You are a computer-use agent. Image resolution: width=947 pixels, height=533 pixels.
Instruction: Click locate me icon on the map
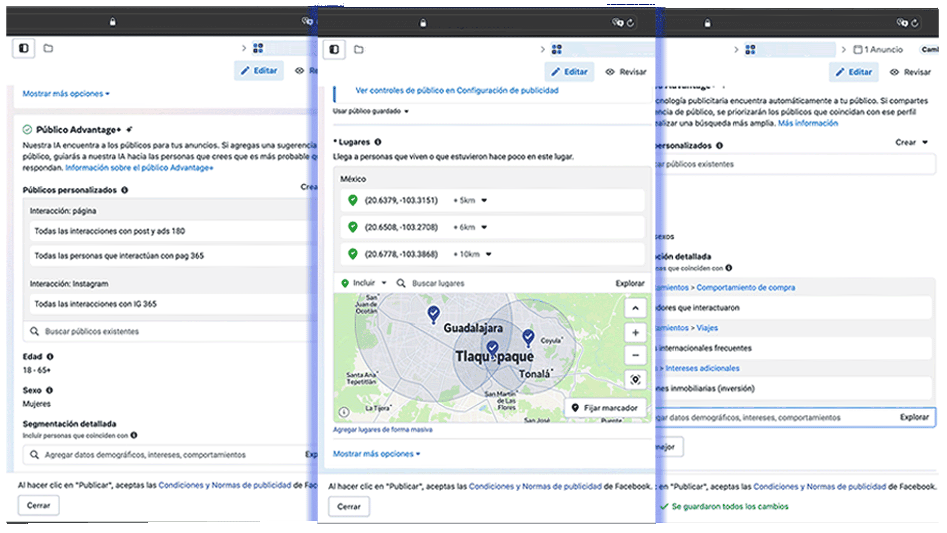click(635, 380)
